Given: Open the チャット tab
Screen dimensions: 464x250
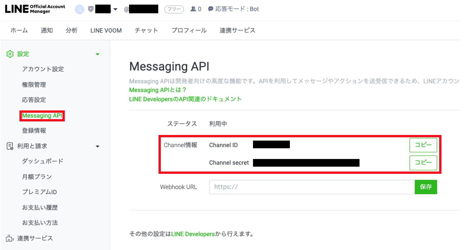Looking at the screenshot, I should 146,30.
